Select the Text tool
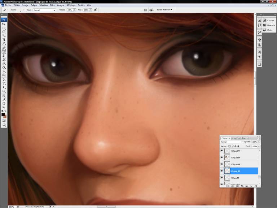 tap(4, 83)
